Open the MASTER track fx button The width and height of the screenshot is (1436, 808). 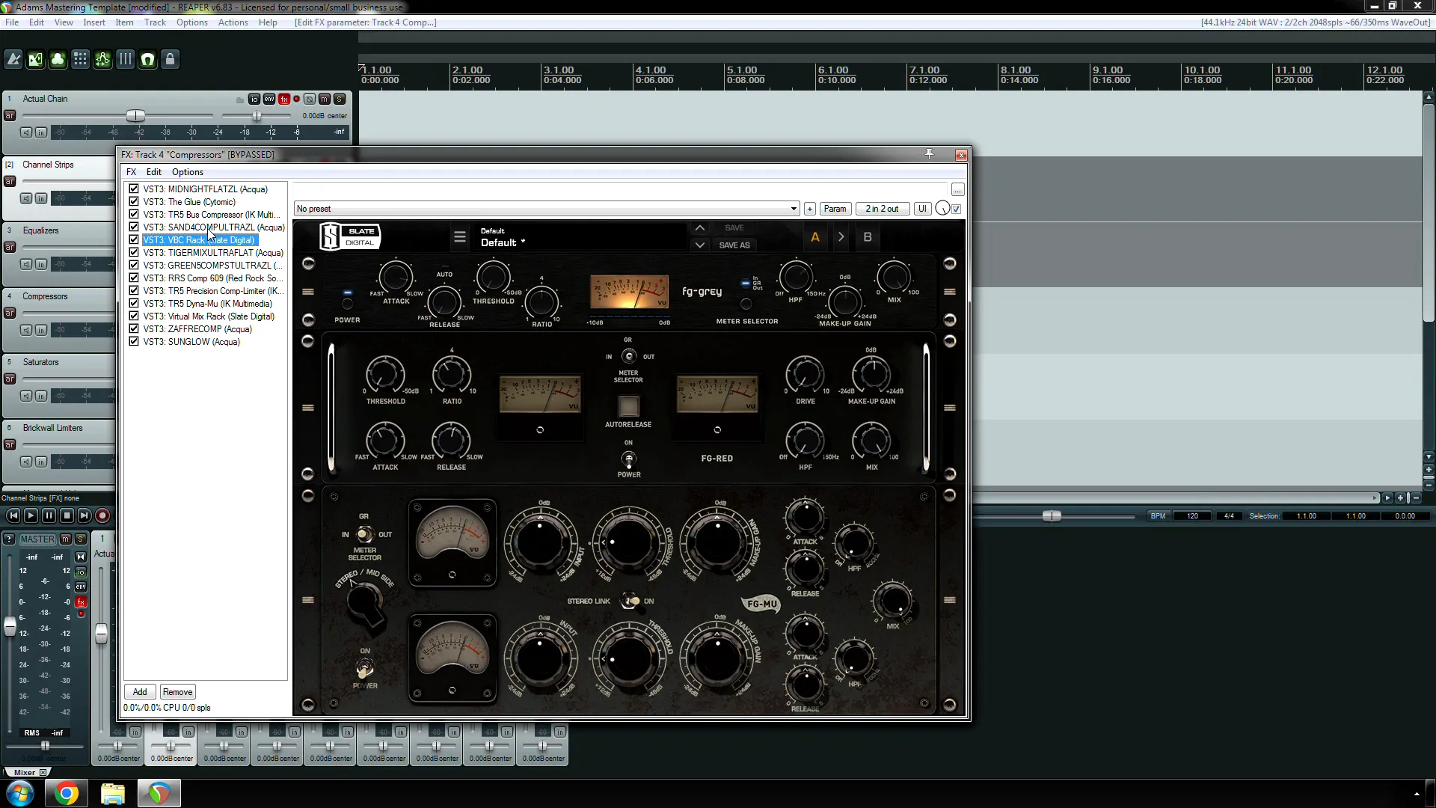tap(81, 602)
